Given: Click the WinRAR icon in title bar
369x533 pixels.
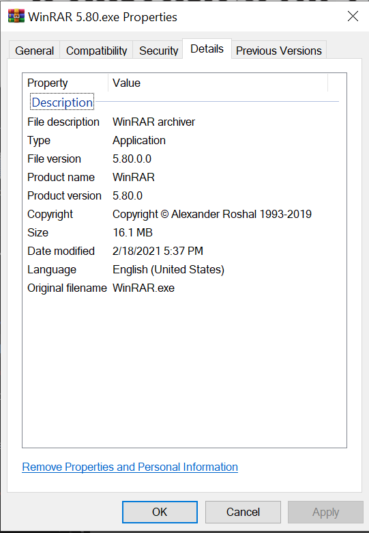Looking at the screenshot, I should point(16,16).
